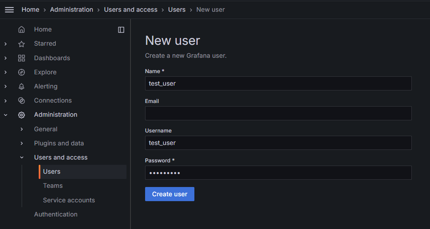Open Service accounts in sidebar

69,200
